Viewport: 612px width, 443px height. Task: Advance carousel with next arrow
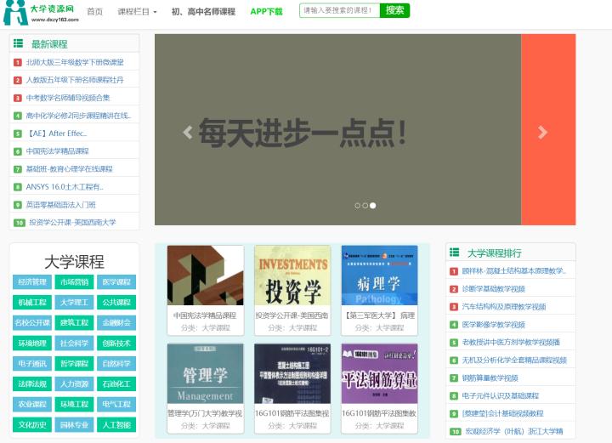542,133
